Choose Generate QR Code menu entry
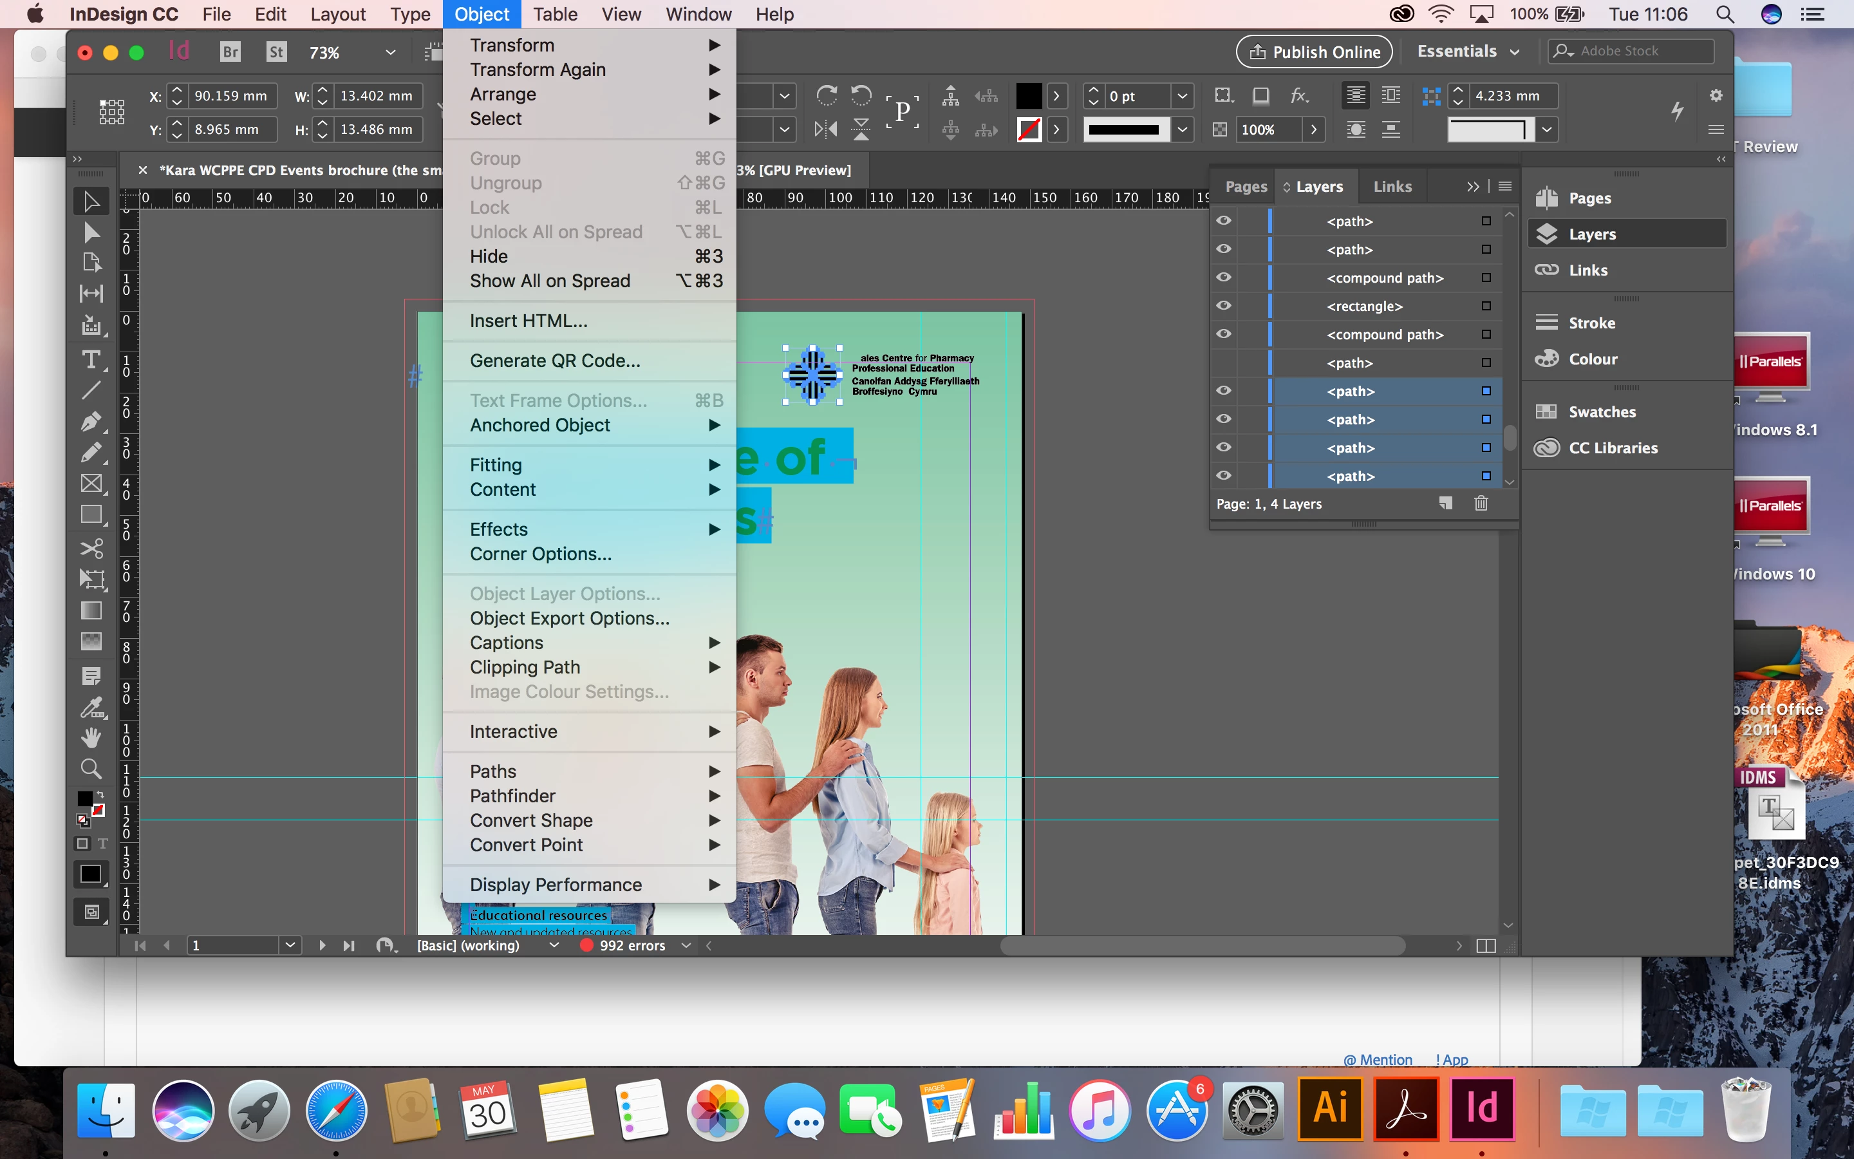Screen dimensions: 1854x1159 (555, 361)
